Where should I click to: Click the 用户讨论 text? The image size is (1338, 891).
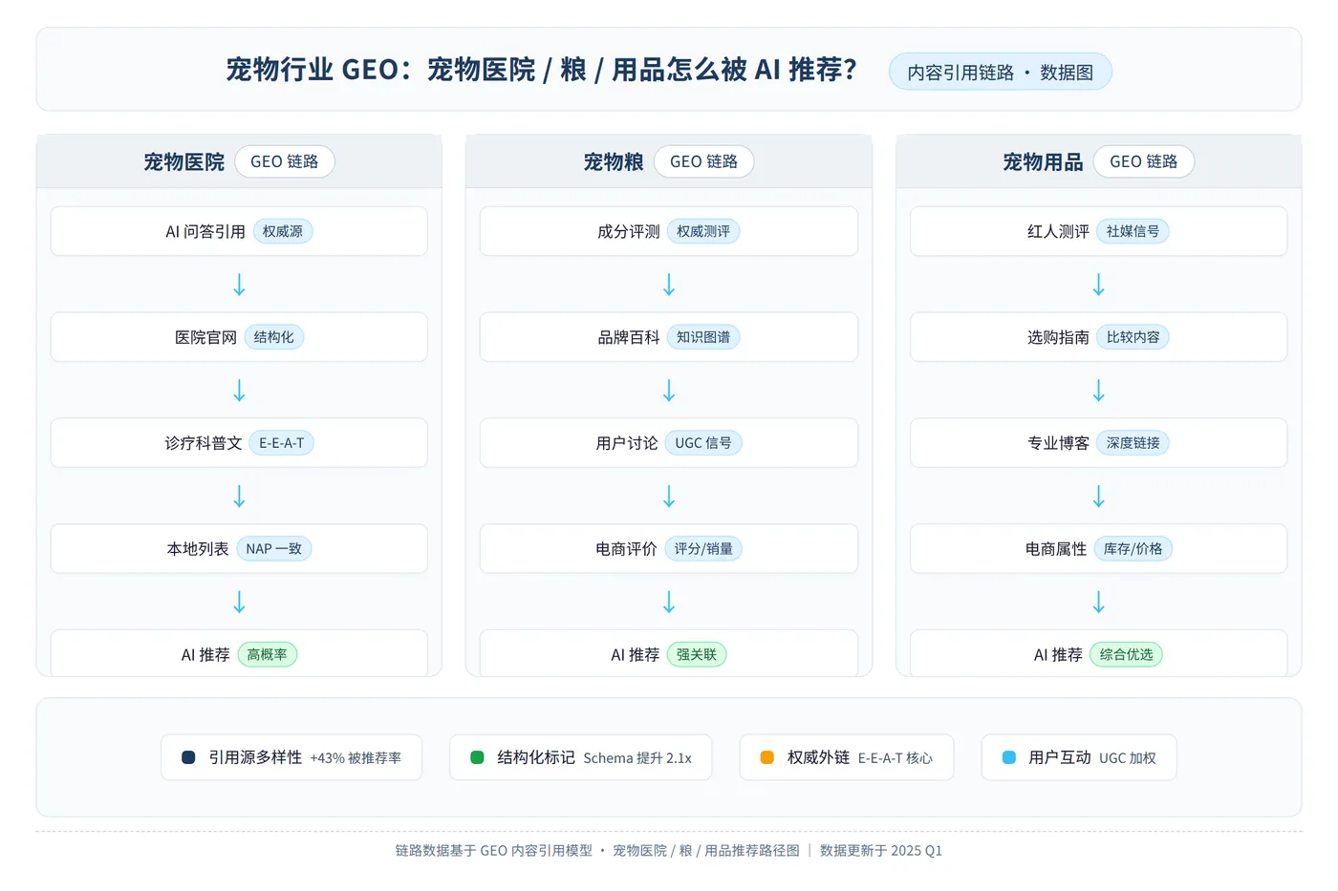pyautogui.click(x=627, y=443)
